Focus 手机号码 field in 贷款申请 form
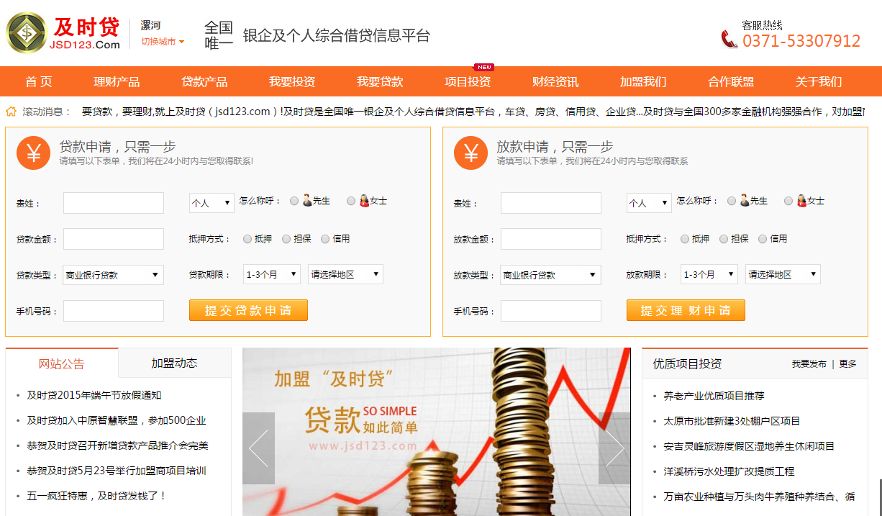 click(114, 311)
